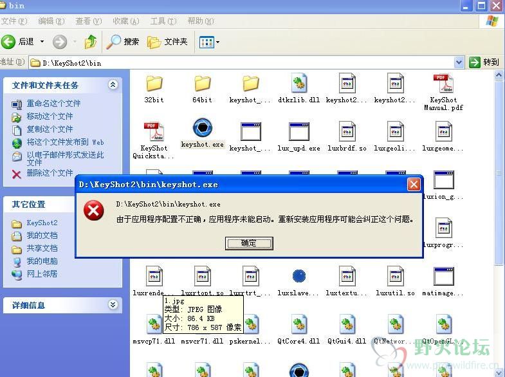505x377 pixels.
Task: Click Copy this file (复制这个文件)
Action: pos(50,129)
